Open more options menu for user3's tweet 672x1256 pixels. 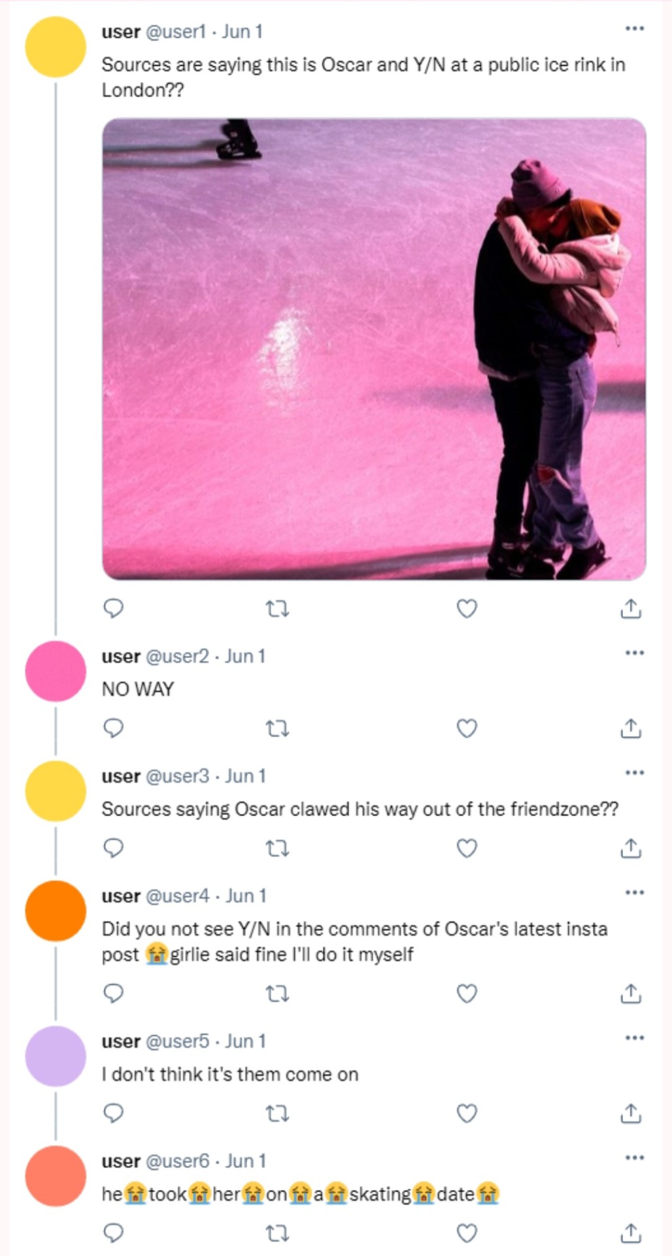[x=634, y=773]
